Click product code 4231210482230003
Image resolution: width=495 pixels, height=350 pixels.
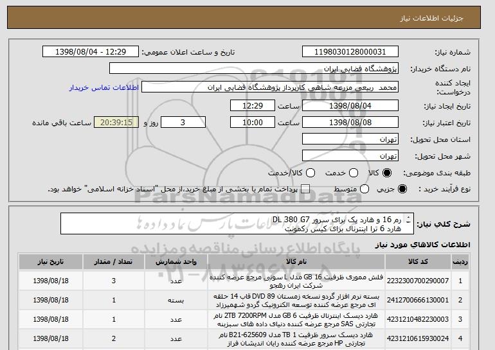(418, 319)
